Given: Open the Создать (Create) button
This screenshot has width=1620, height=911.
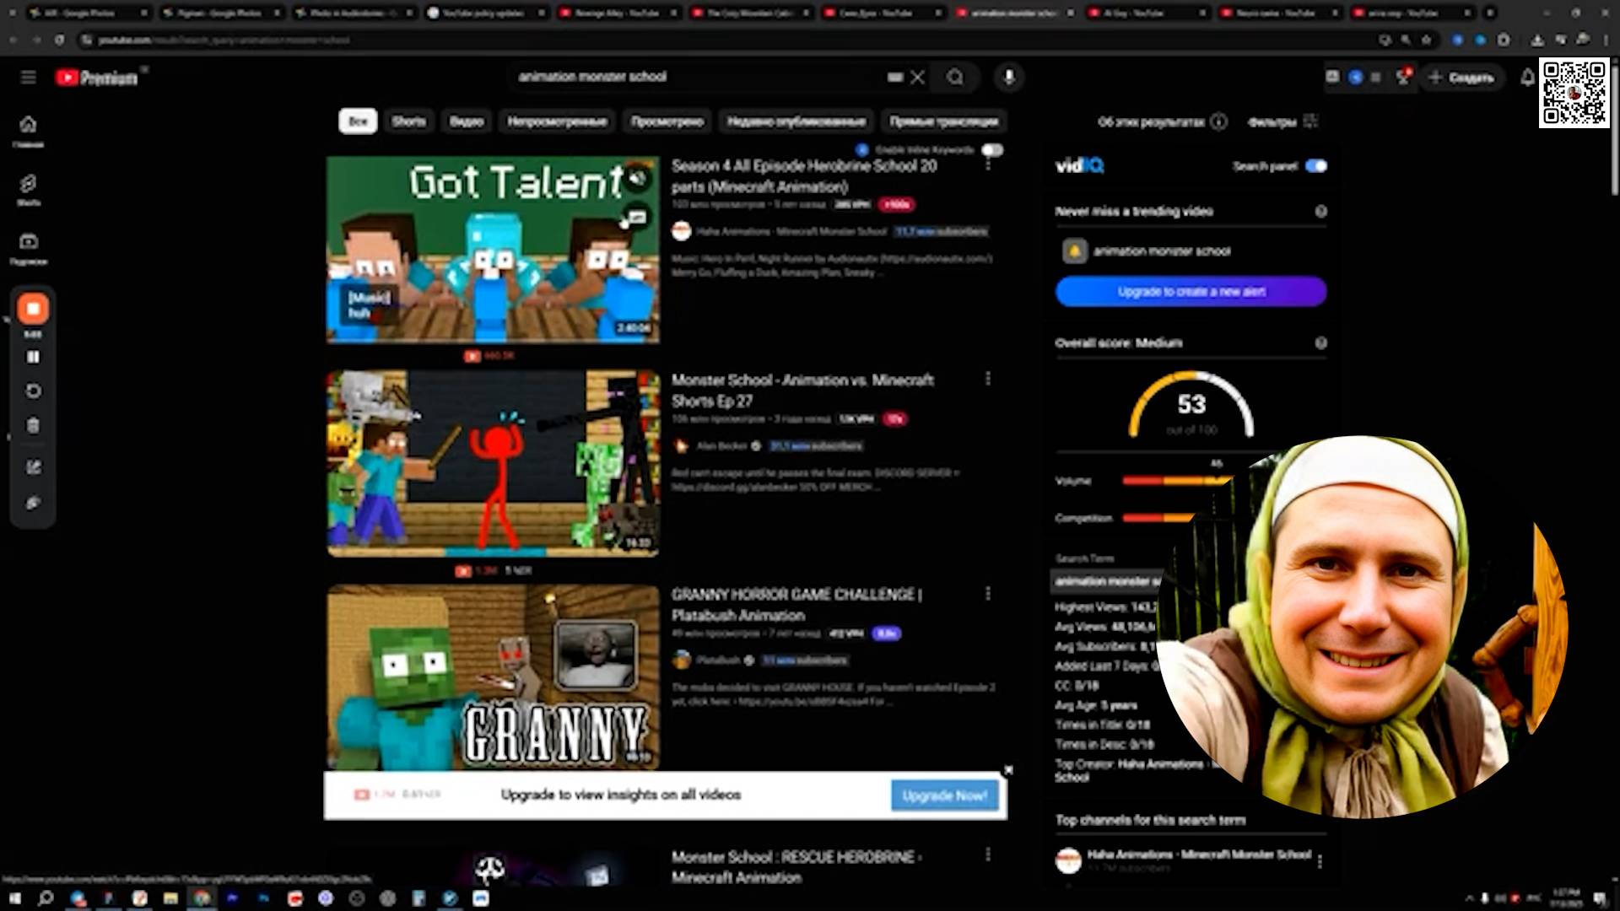Looking at the screenshot, I should tap(1462, 77).
